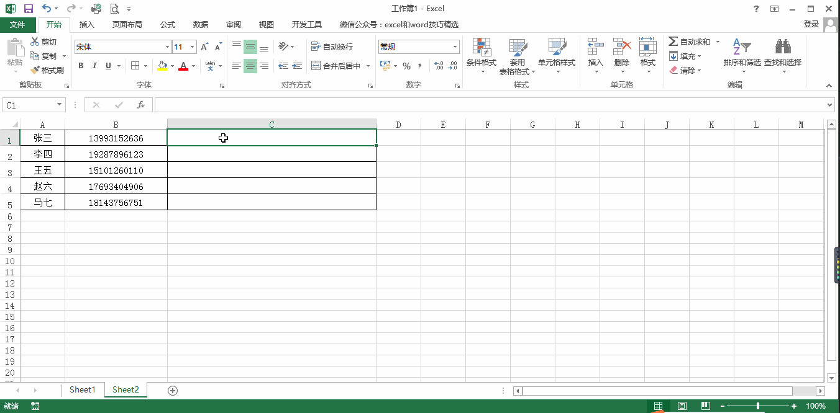Decrease font size with the small A
The image size is (840, 413).
(x=218, y=47)
